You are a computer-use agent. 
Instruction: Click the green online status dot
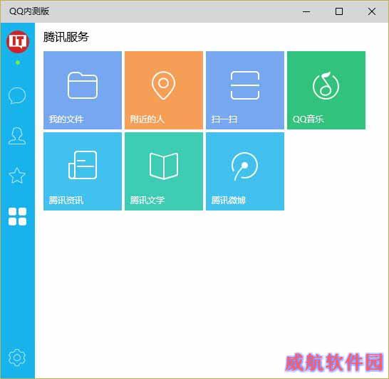coord(18,63)
